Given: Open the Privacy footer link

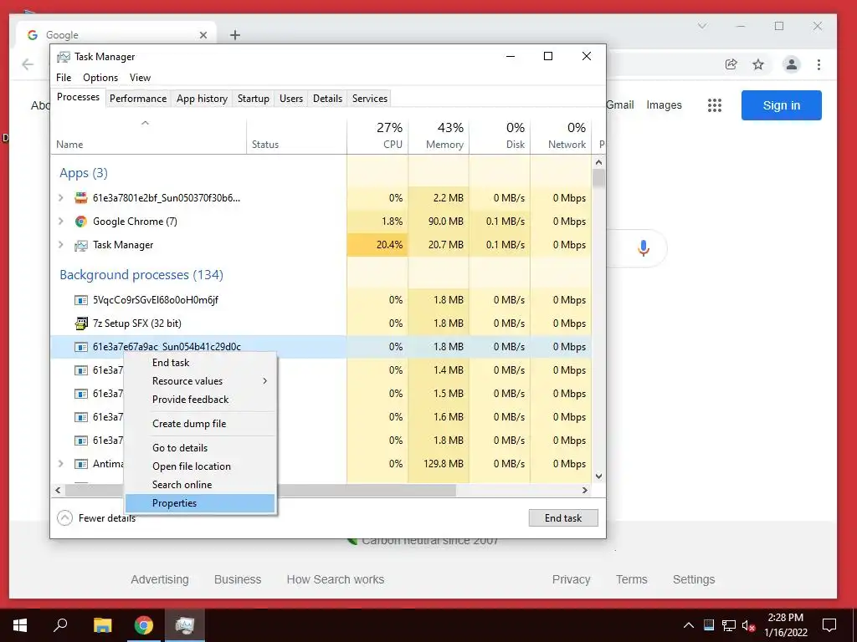Looking at the screenshot, I should click(571, 579).
